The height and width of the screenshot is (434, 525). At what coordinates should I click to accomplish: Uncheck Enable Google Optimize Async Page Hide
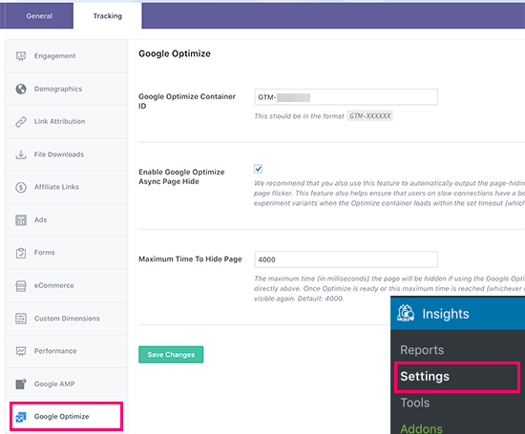click(258, 169)
